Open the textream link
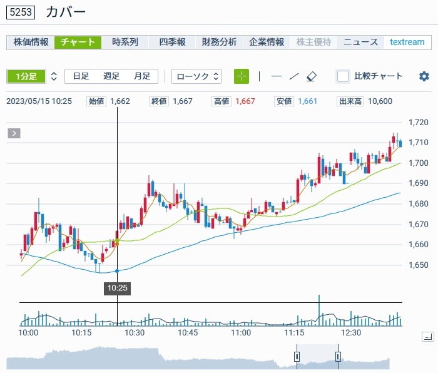This screenshot has width=438, height=373. [407, 42]
